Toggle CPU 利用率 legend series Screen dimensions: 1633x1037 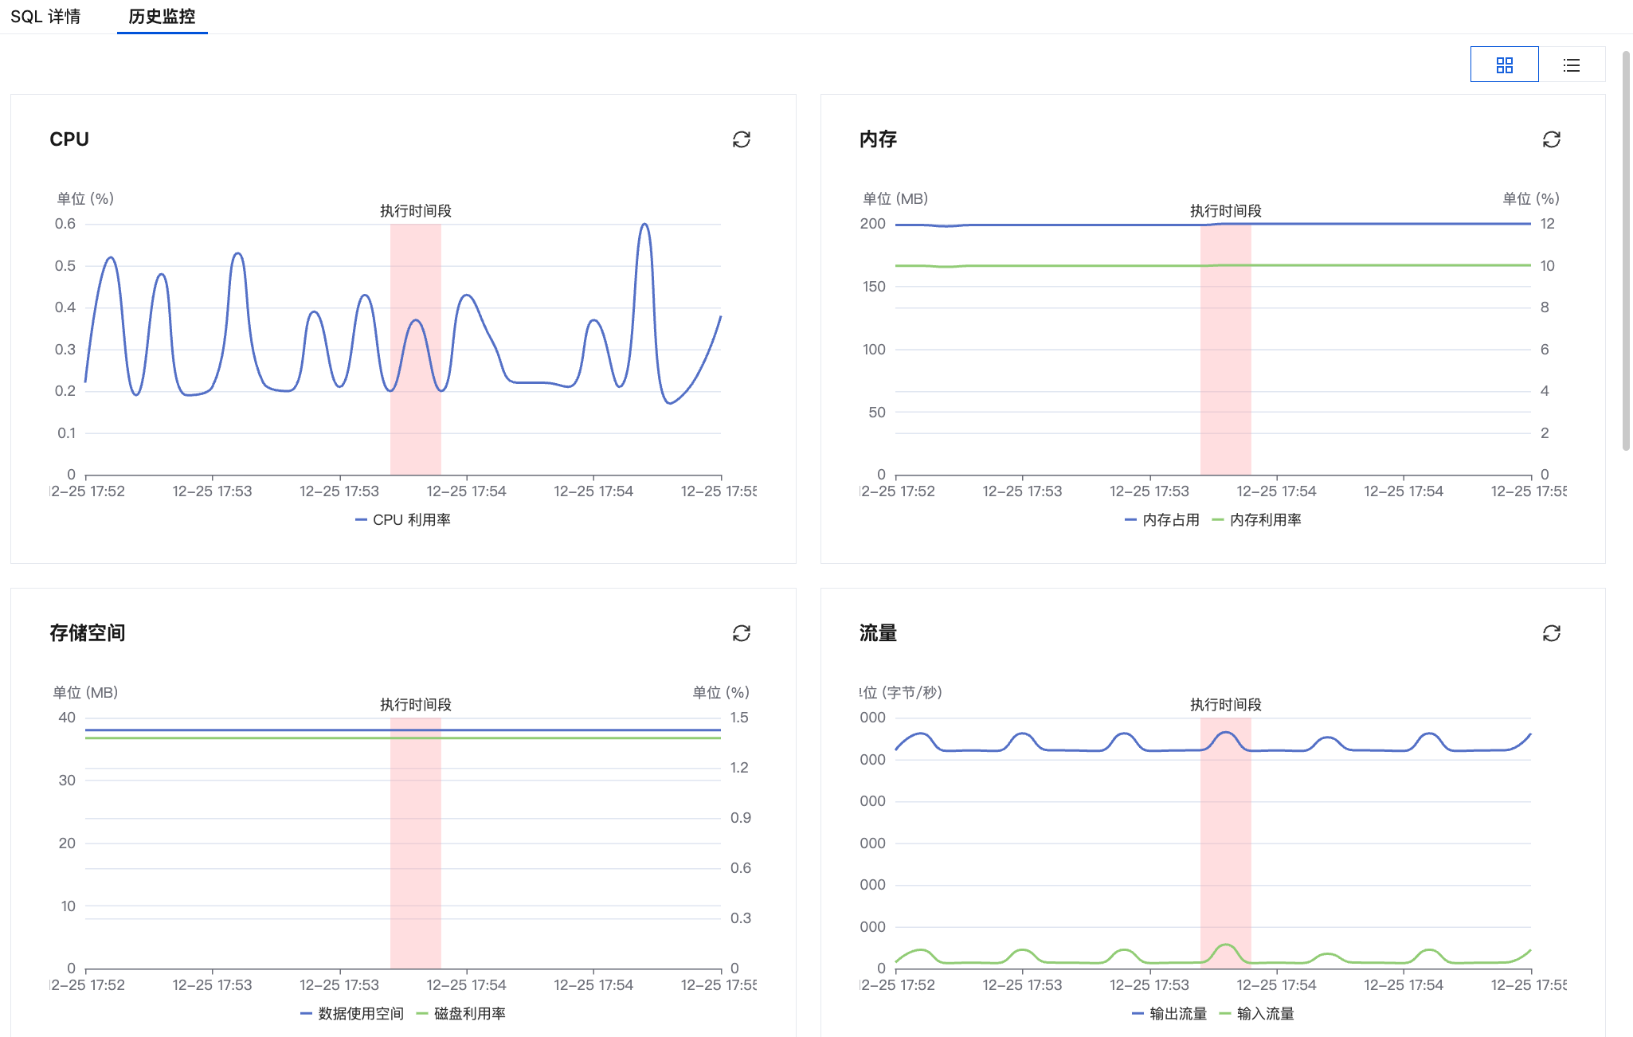tap(403, 520)
